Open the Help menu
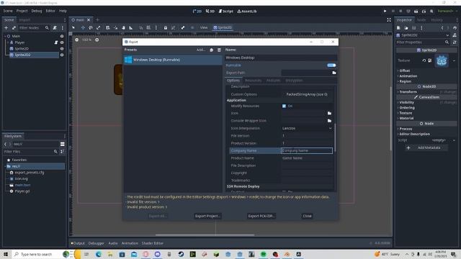This screenshot has width=461, height=259. coord(63,11)
